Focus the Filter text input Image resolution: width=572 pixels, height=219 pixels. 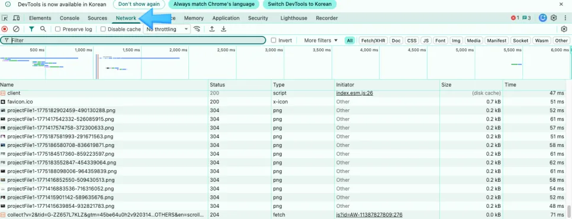point(133,40)
